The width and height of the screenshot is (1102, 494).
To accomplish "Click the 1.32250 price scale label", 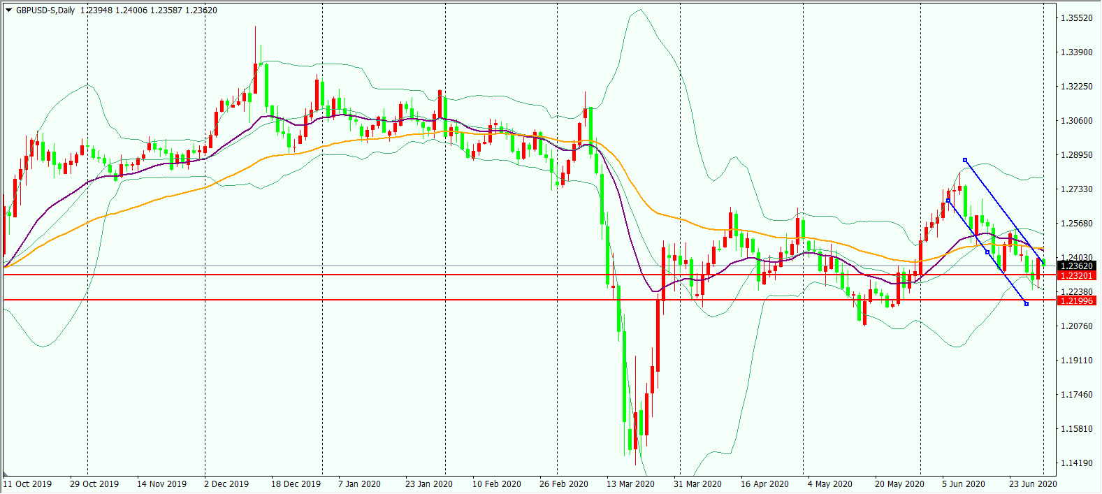I will pyautogui.click(x=1077, y=86).
